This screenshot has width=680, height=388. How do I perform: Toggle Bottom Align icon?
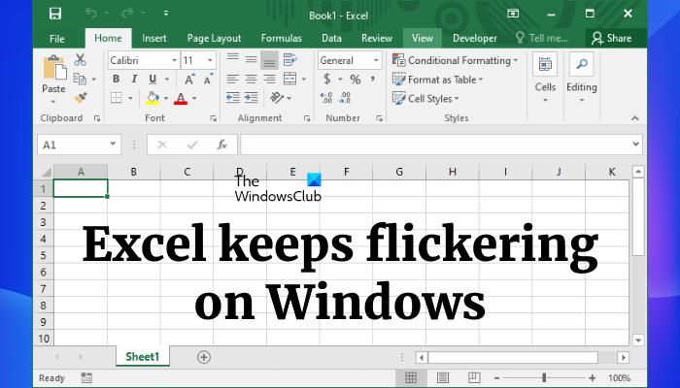(269, 60)
